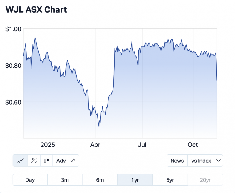Screen dimensions: 235x193
Task: Click the vs Index chevron arrow
Action: click(218, 161)
